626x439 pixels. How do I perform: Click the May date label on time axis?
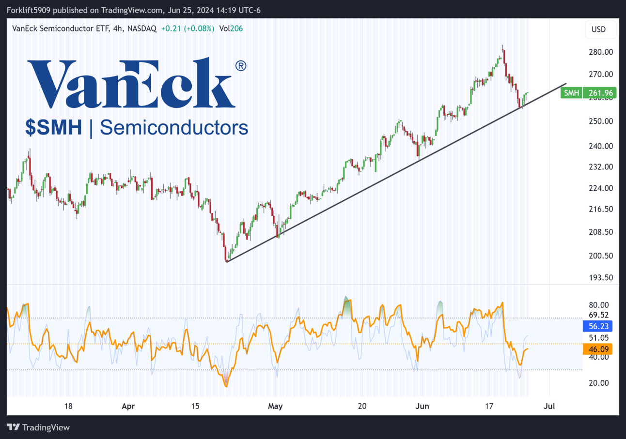pyautogui.click(x=275, y=406)
